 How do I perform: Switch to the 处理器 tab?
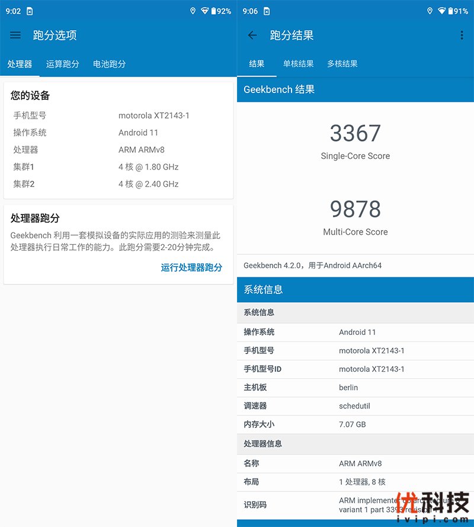point(20,64)
